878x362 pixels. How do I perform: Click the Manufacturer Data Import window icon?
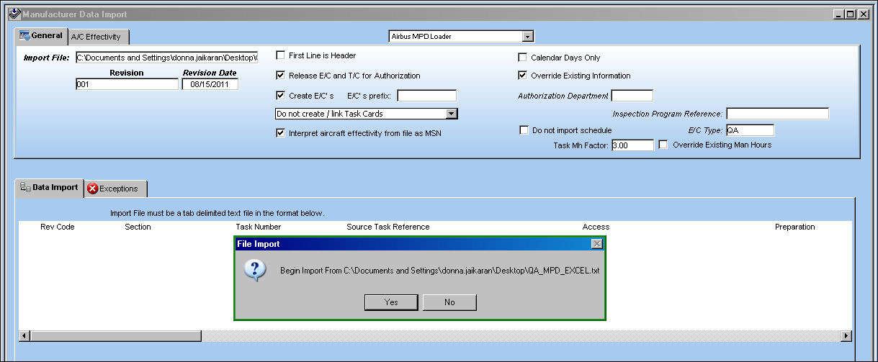click(x=14, y=14)
